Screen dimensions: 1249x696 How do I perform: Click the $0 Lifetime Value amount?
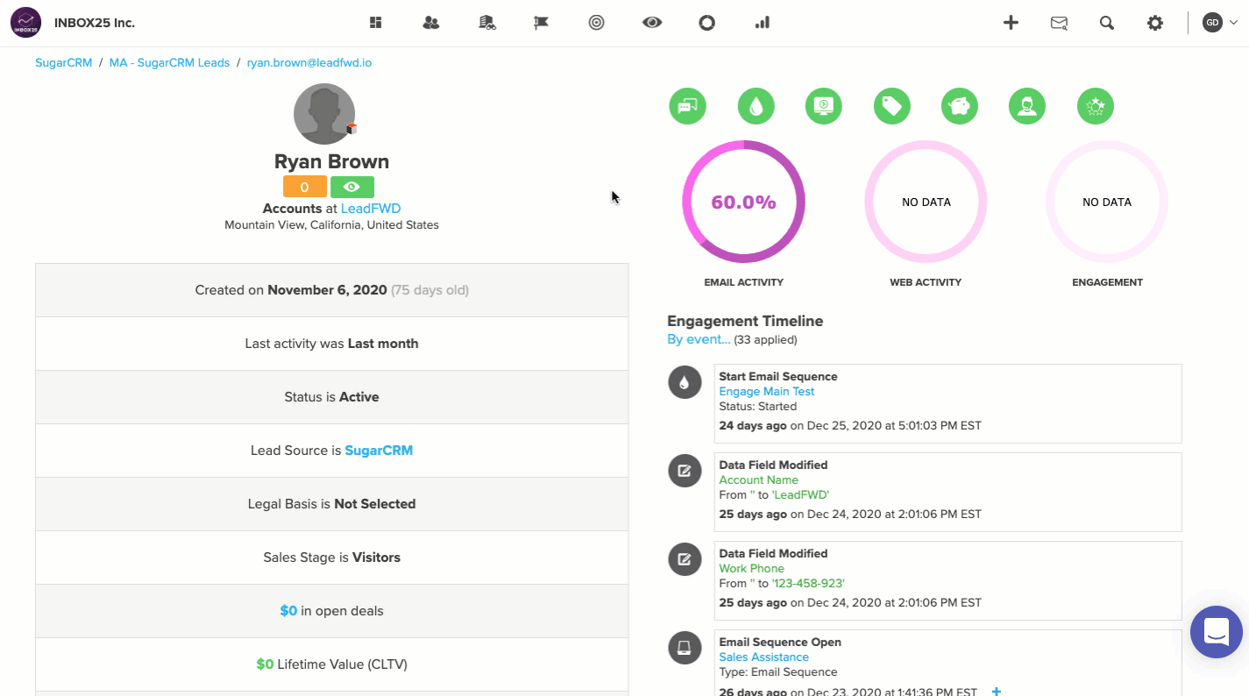click(265, 664)
